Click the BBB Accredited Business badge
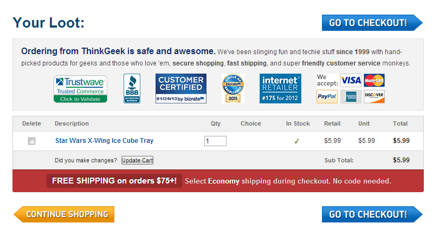The width and height of the screenshot is (439, 236). tap(132, 89)
